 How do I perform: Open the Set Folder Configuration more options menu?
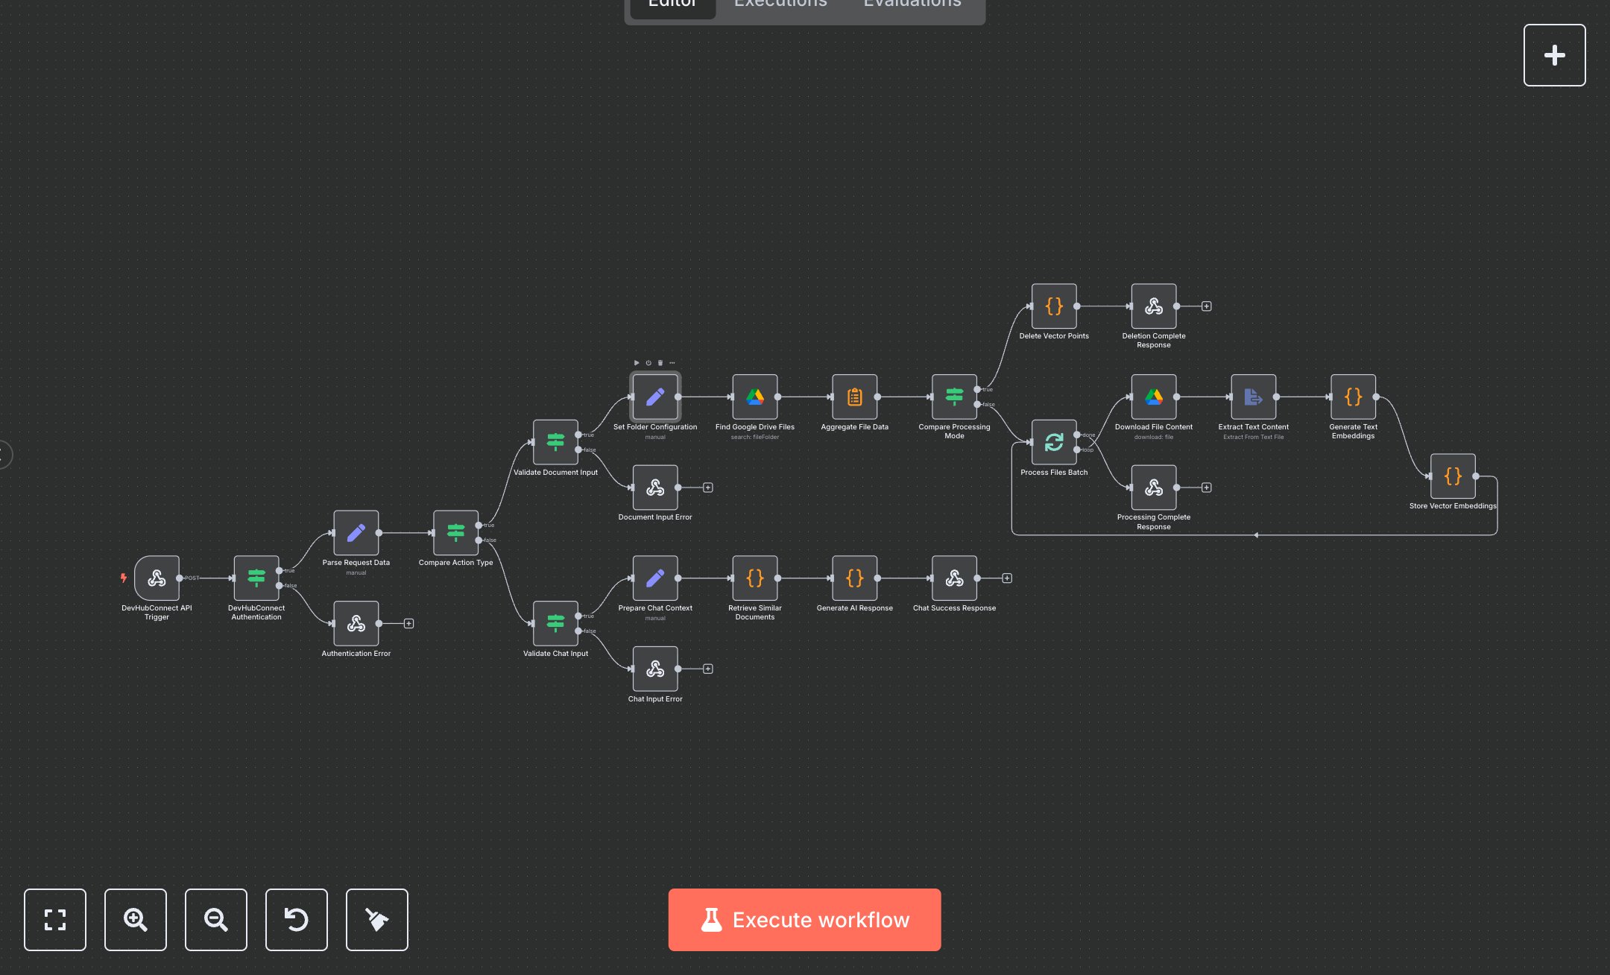click(x=672, y=363)
